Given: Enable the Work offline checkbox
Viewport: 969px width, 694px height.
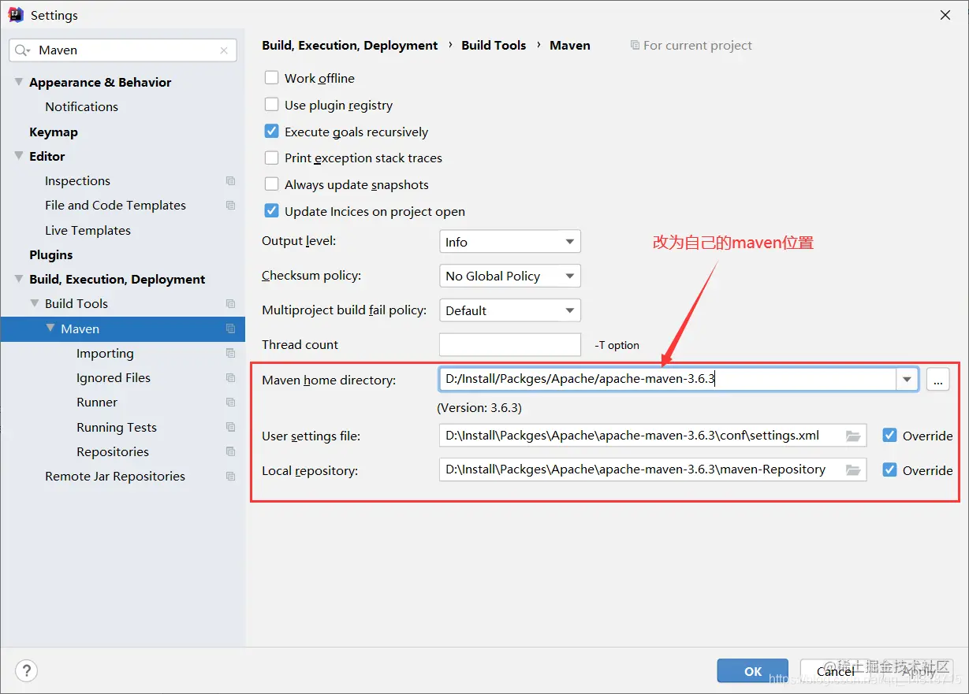Looking at the screenshot, I should coord(271,78).
